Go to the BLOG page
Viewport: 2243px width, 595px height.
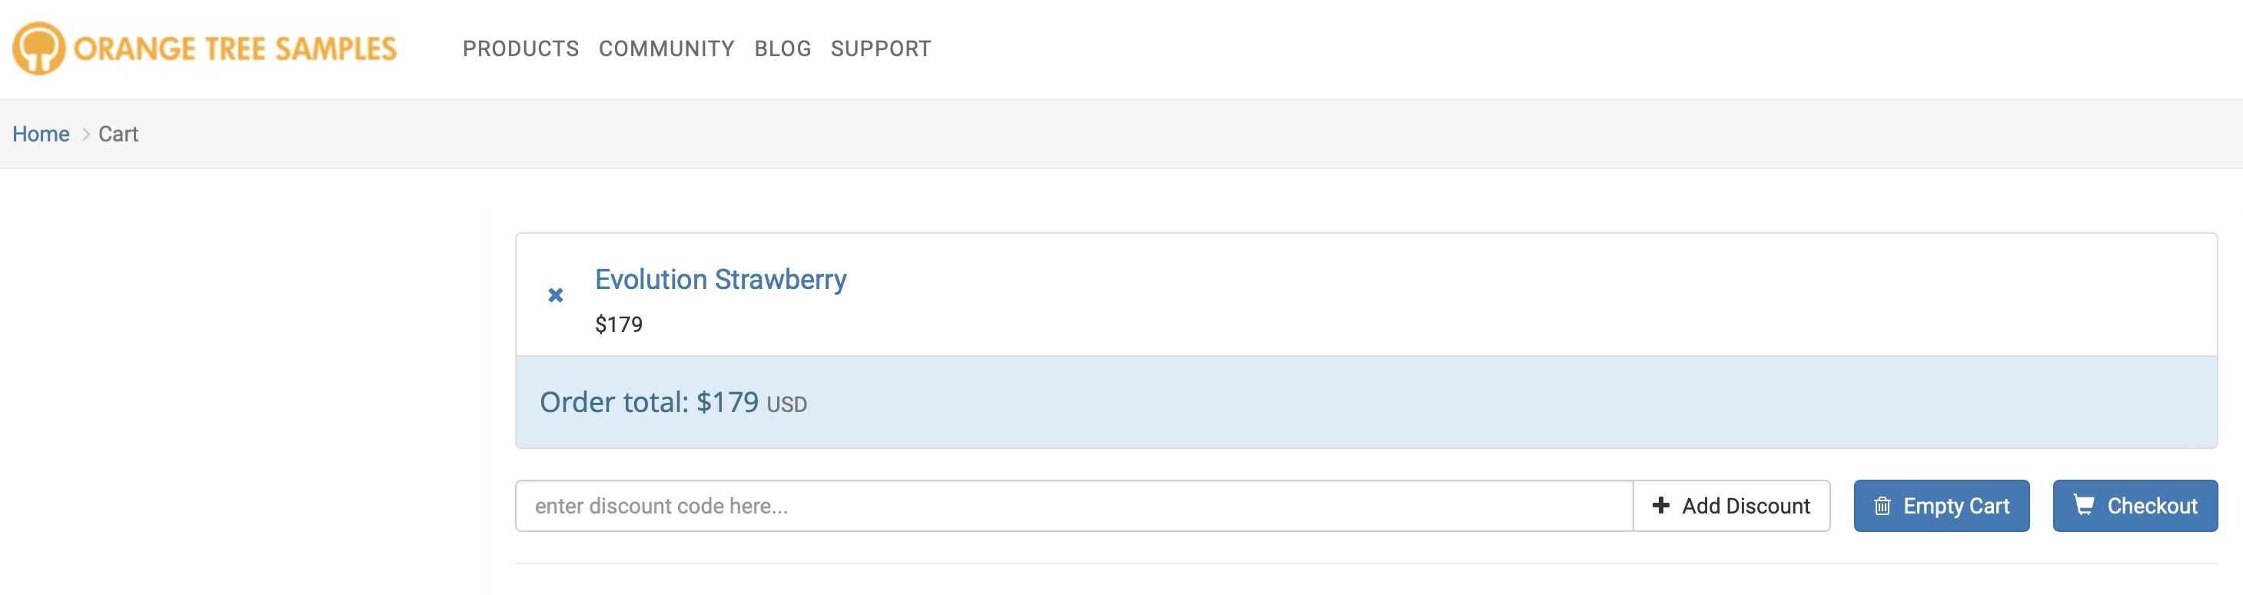pos(783,48)
